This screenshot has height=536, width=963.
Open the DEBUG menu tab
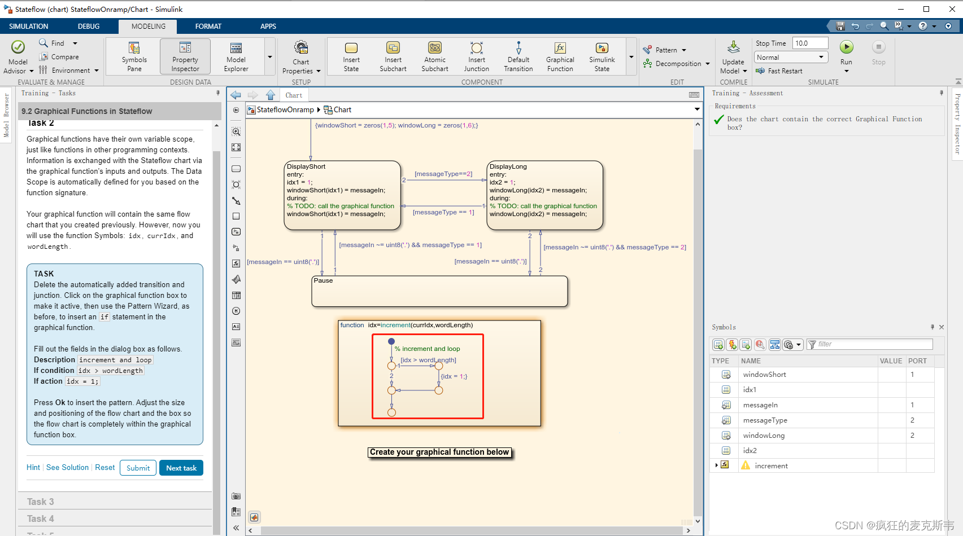(89, 26)
